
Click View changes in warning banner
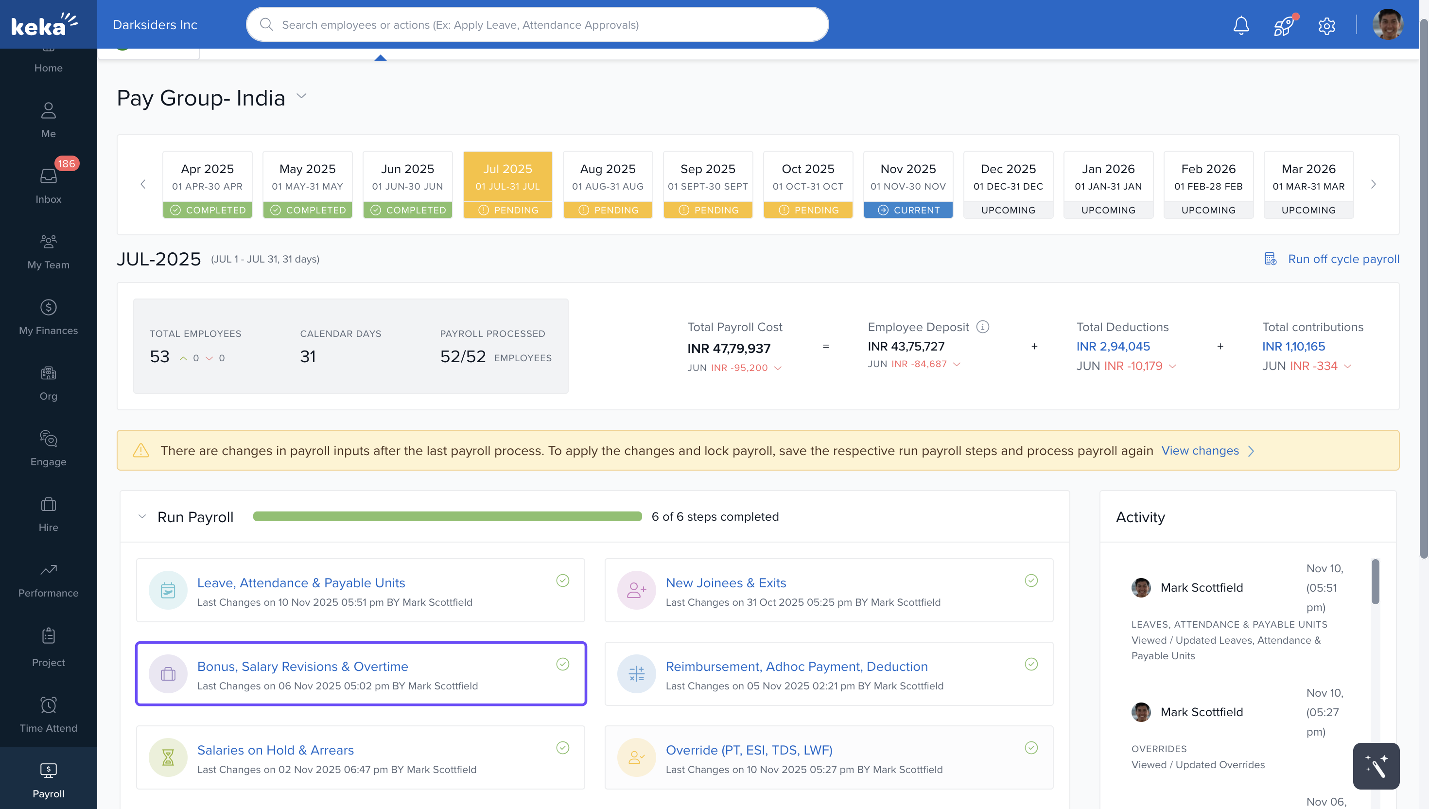pyautogui.click(x=1200, y=451)
